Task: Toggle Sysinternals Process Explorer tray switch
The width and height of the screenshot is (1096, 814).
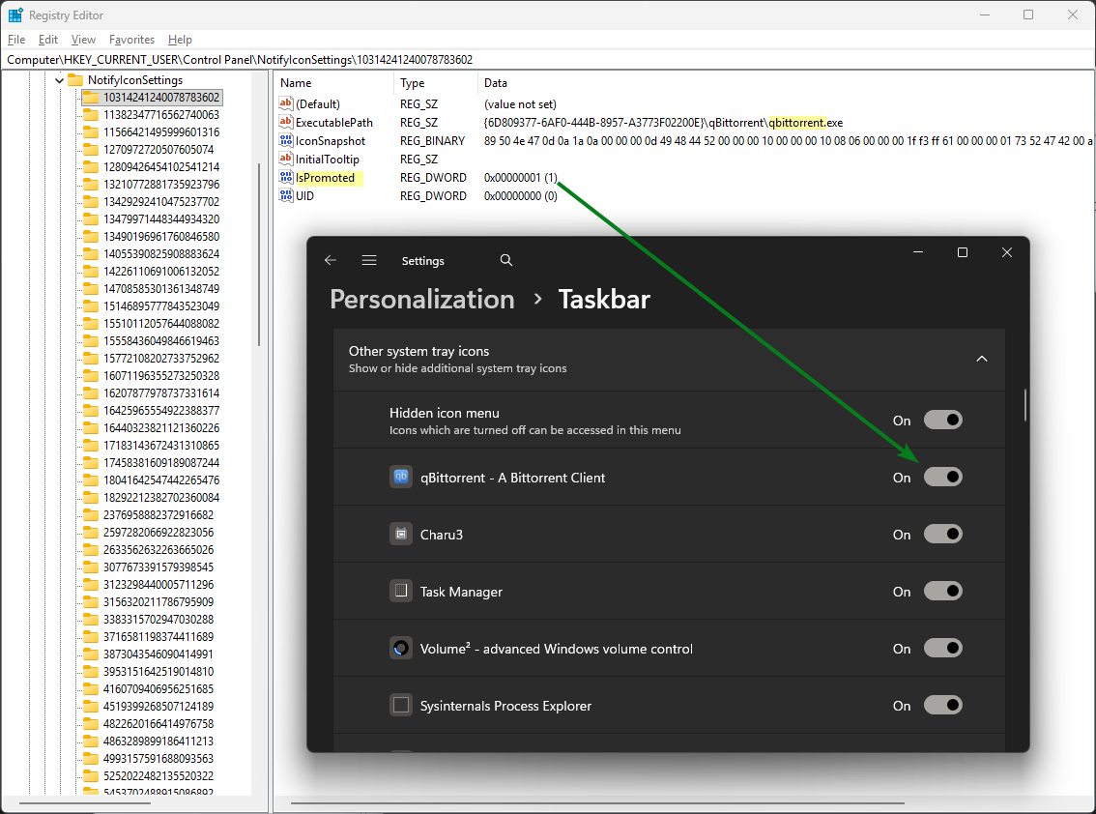Action: 943,705
